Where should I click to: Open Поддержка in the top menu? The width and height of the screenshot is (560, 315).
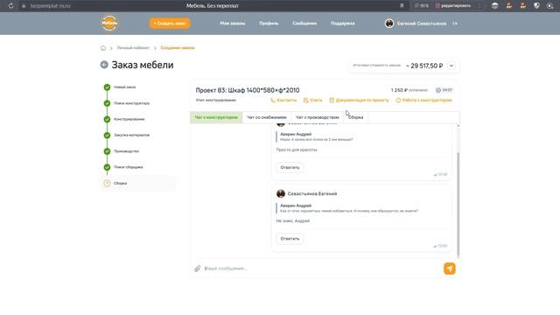(342, 24)
